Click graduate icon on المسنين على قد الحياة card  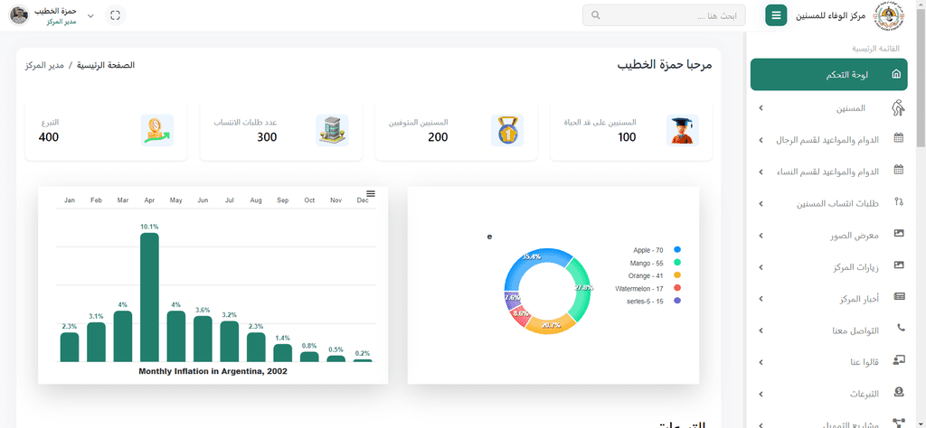coord(683,130)
